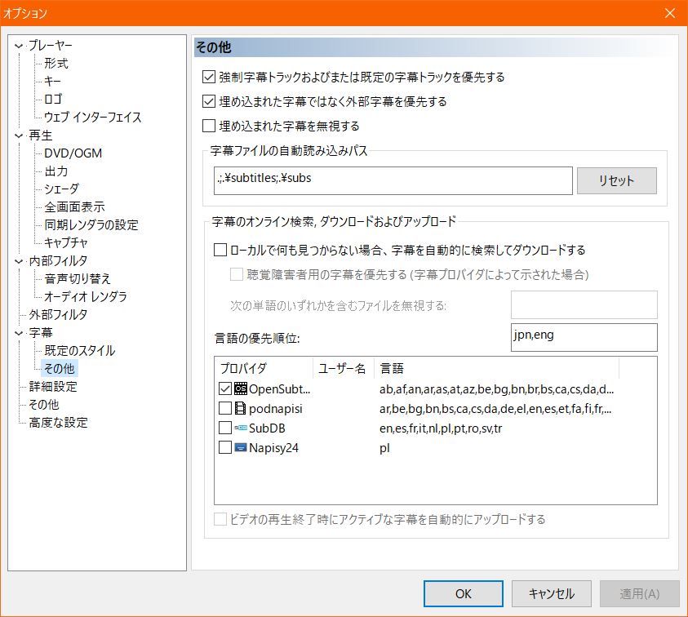This screenshot has width=688, height=617.
Task: Close the オプション dialog window
Action: coord(670,13)
